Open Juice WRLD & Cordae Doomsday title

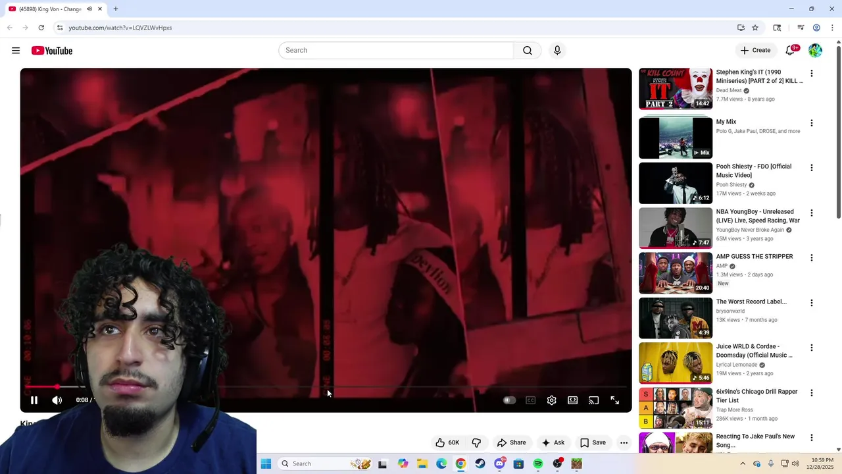coord(755,351)
